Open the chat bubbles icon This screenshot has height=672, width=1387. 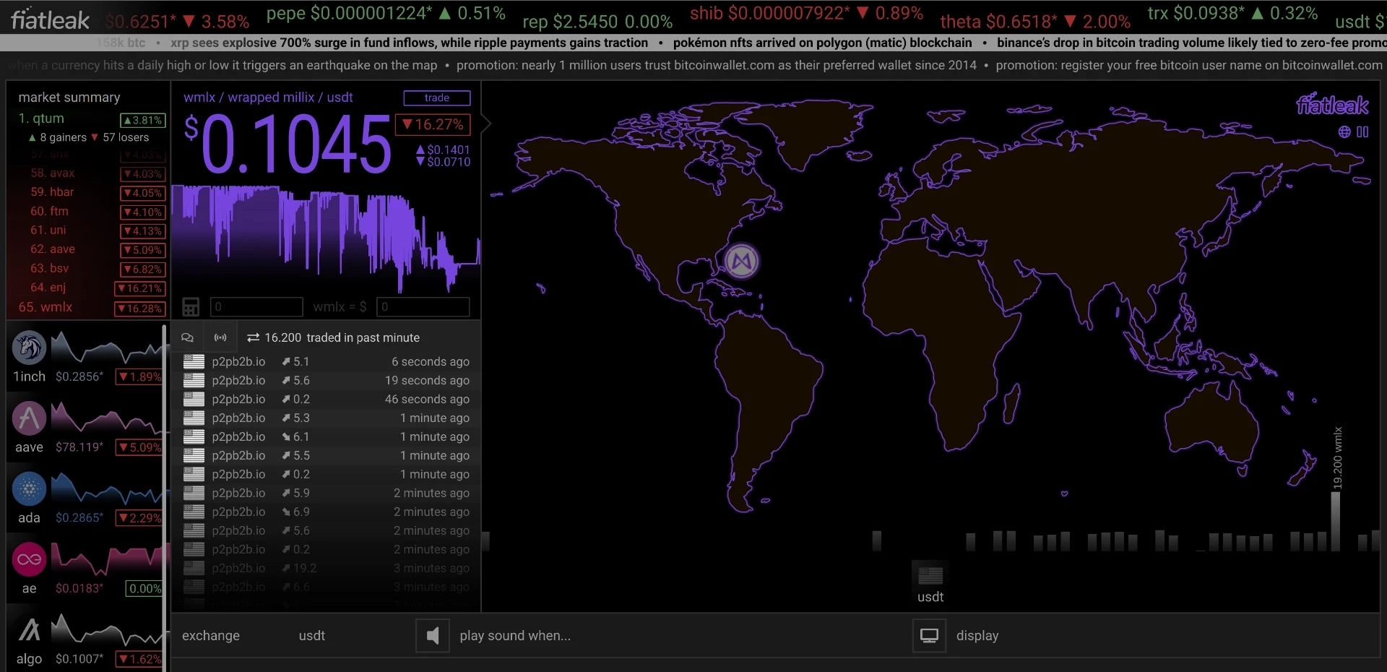[x=187, y=337]
